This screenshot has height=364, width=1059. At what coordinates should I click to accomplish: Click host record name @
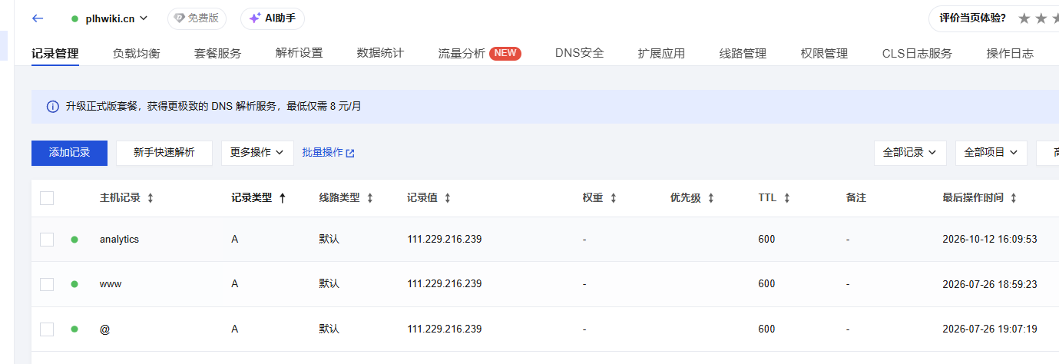click(105, 329)
